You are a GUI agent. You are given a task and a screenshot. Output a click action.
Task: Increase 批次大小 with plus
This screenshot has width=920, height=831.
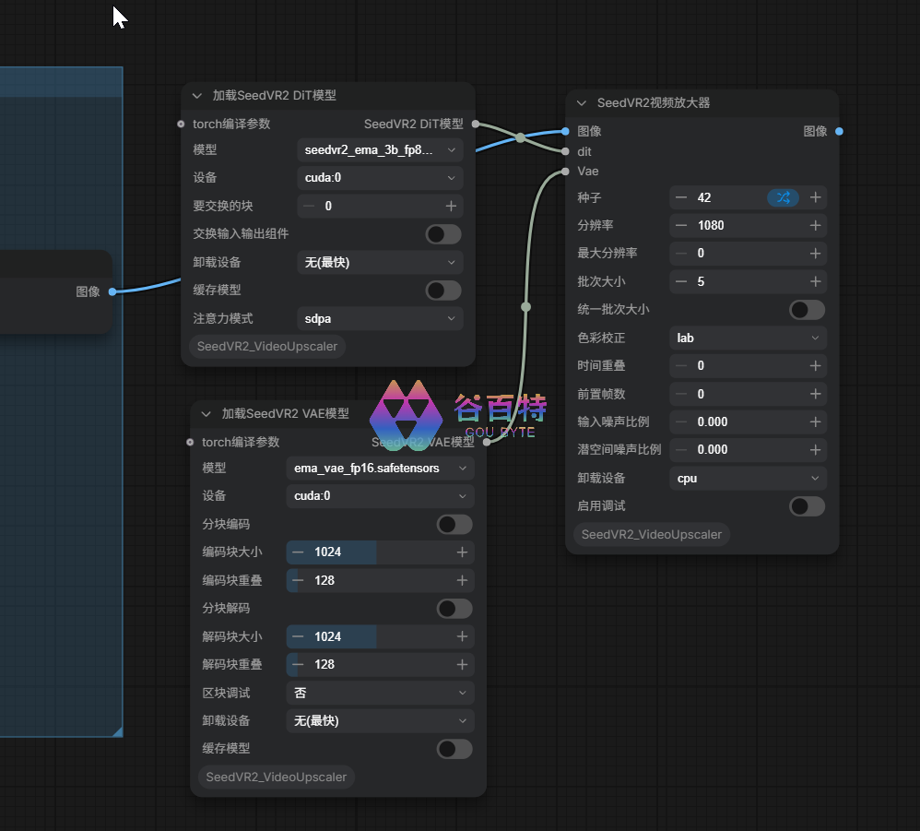[815, 281]
